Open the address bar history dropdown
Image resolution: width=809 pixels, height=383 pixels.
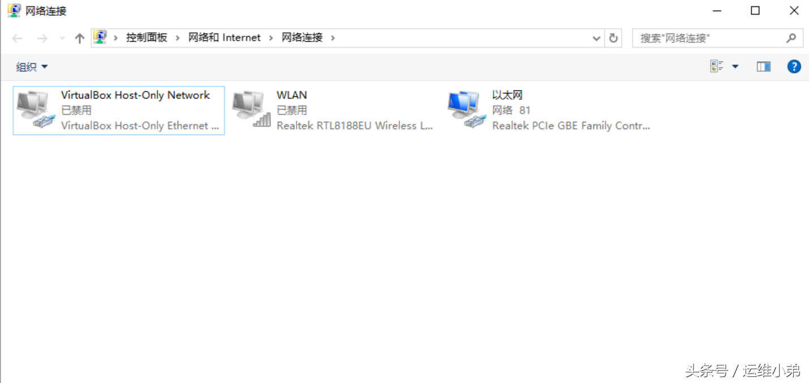pos(596,38)
